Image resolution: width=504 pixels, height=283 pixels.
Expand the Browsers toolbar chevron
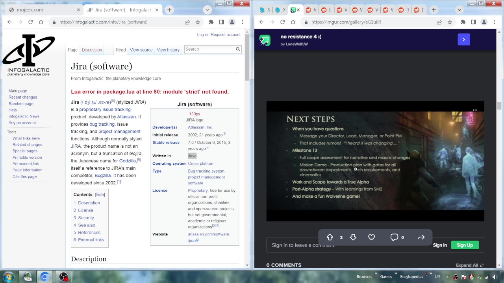(x=376, y=274)
